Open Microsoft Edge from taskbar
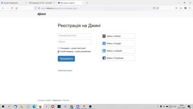 34,106
